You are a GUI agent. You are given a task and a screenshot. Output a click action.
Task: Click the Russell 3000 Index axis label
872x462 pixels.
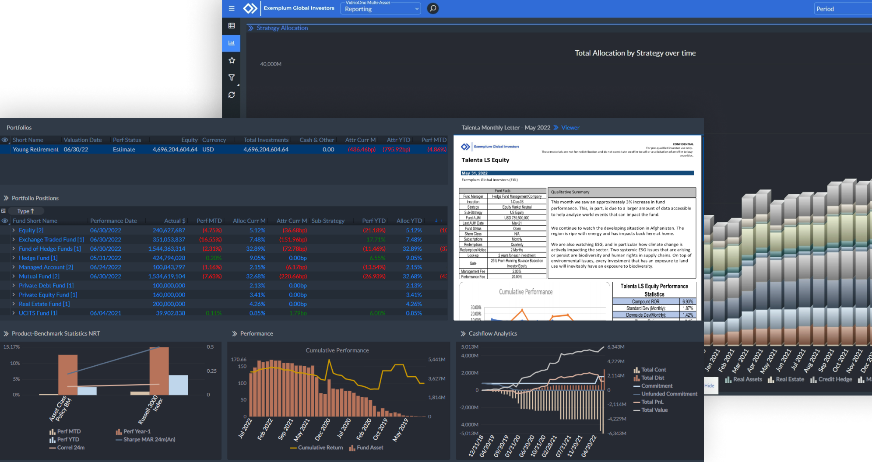coord(151,410)
